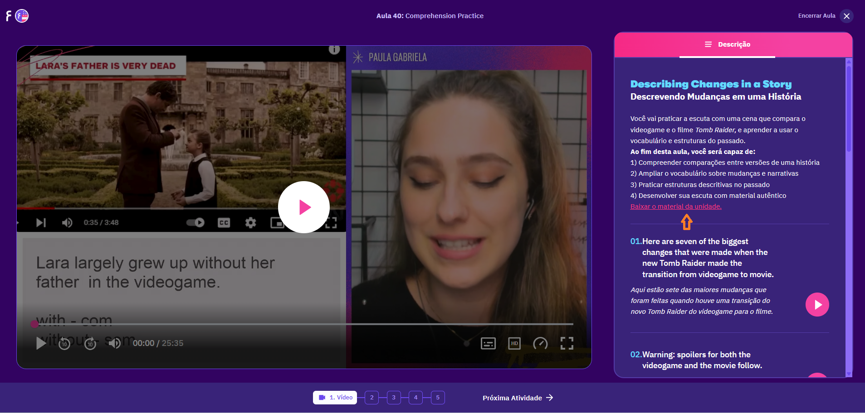Click Portuguese translation of sentence 01
865x413 pixels.
tap(702, 301)
